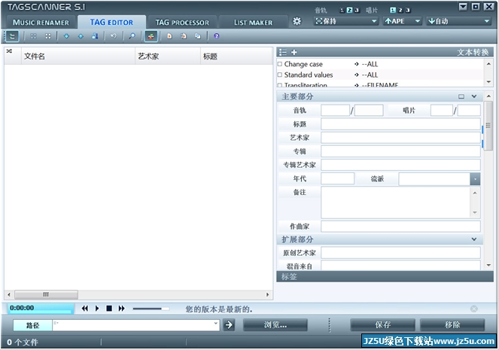This screenshot has height=350, width=499.
Task: Click the double page orange arrow icon
Action: 184,36
